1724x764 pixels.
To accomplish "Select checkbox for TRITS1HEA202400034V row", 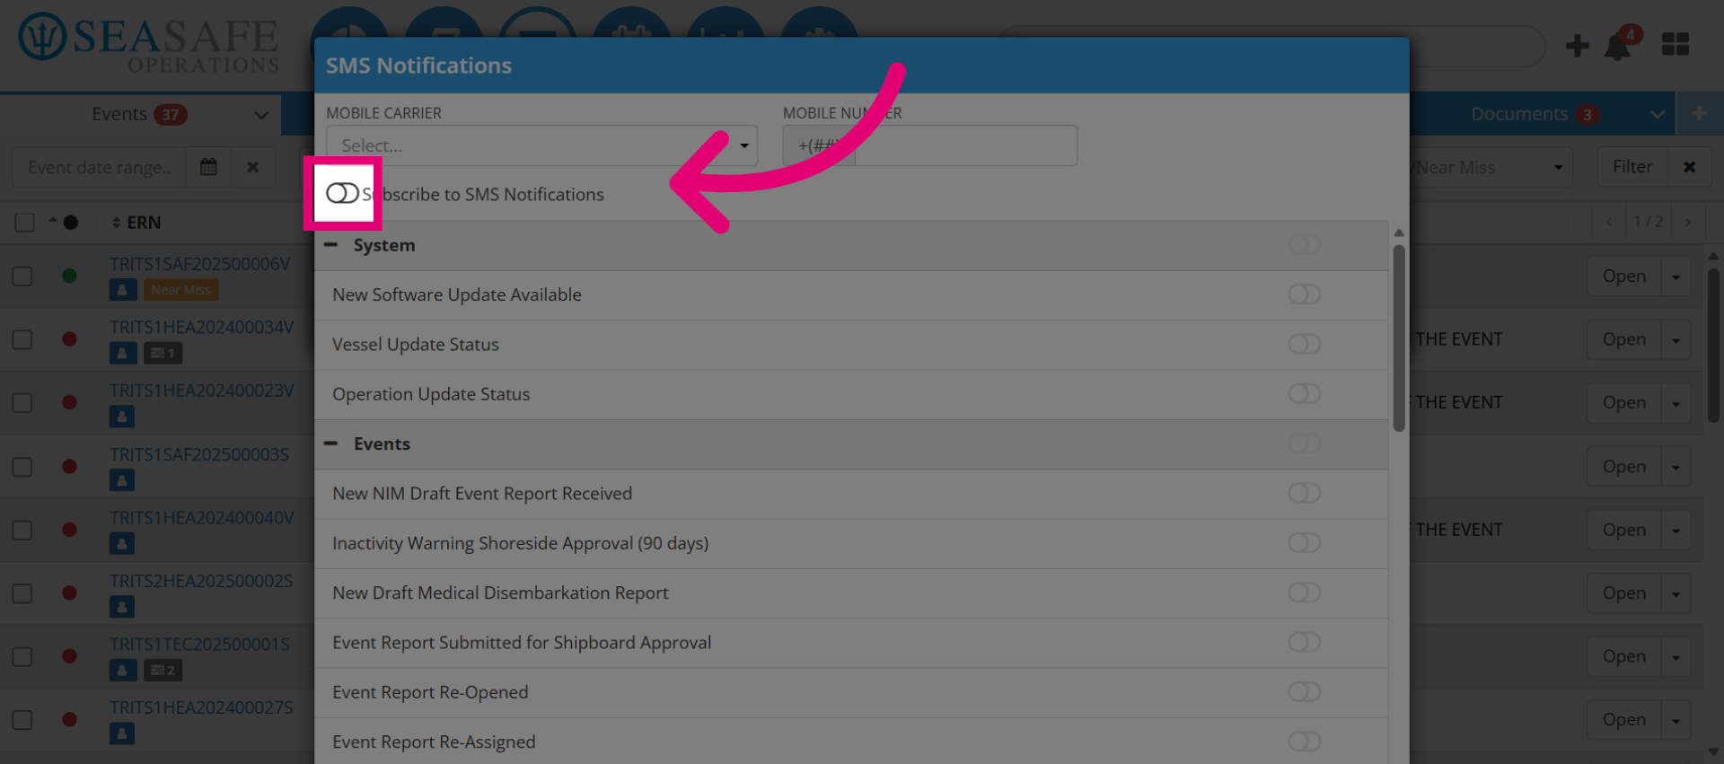I will pos(22,339).
